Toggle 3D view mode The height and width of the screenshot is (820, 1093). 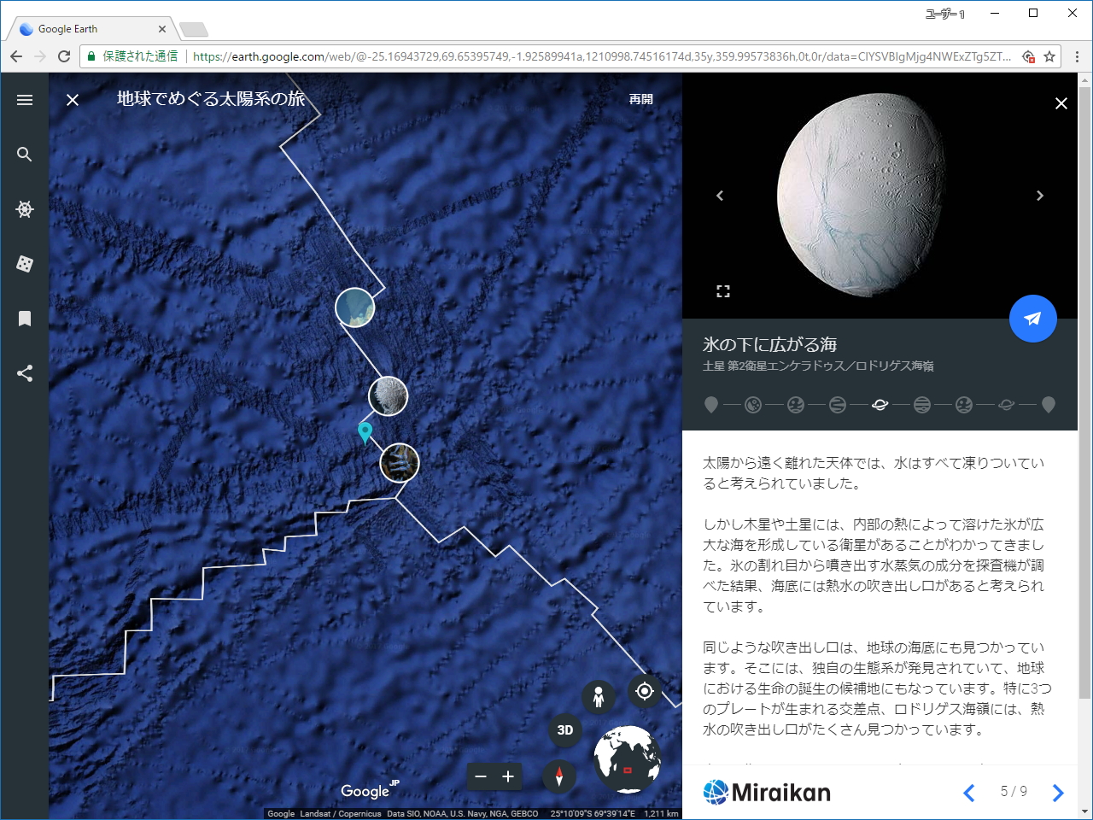[564, 730]
